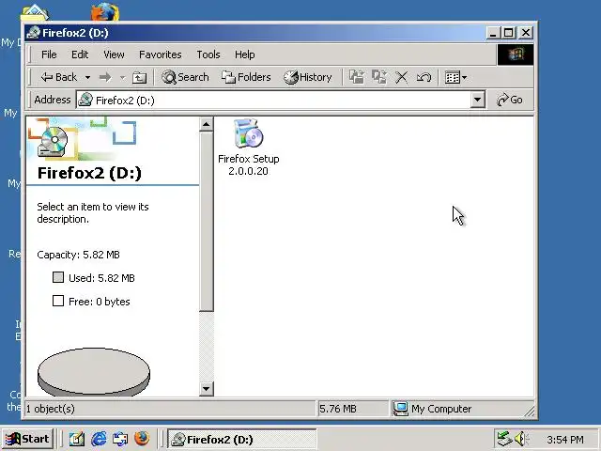Open the Help menu
Screen dimensions: 601x451
tap(244, 54)
